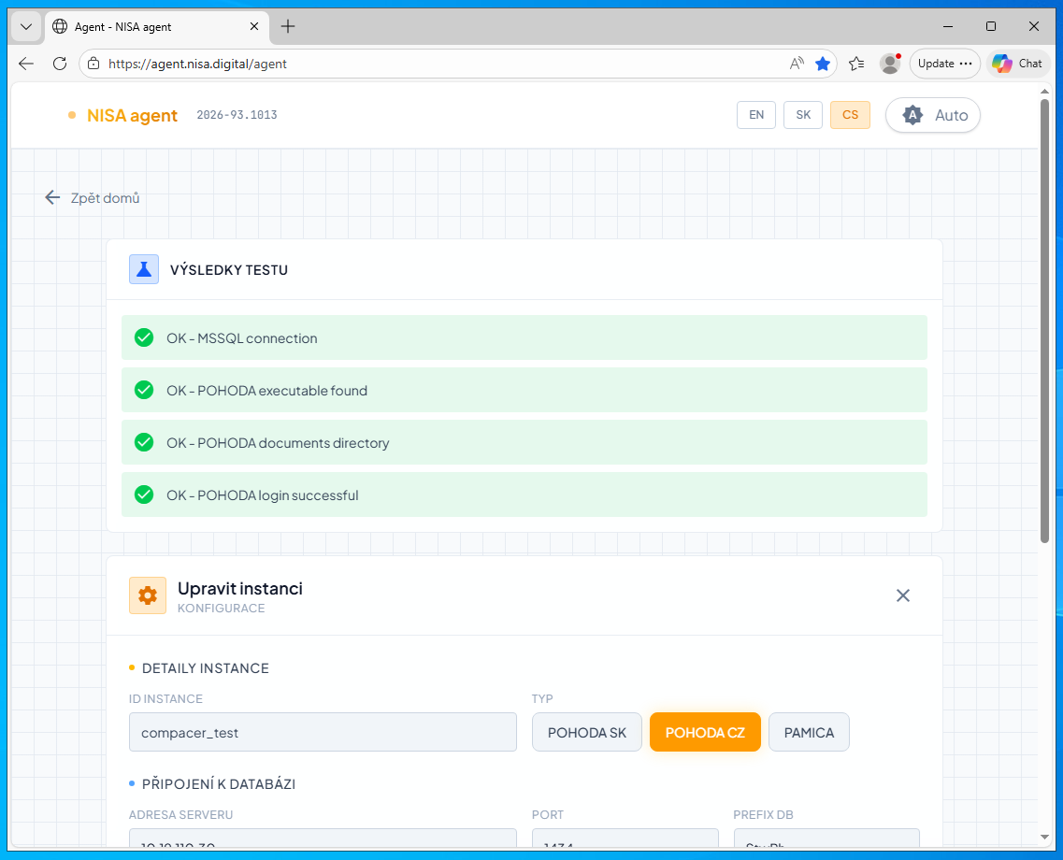Click the flask icon beside Výsledky testu
Screen dimensions: 1063x860
point(144,269)
